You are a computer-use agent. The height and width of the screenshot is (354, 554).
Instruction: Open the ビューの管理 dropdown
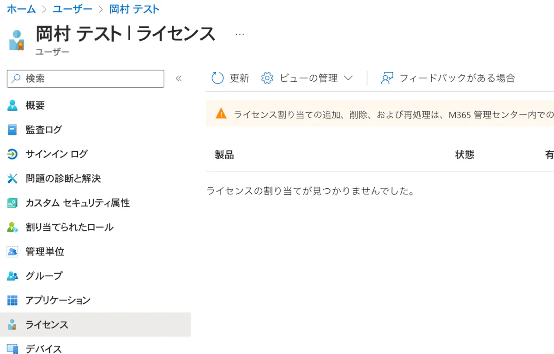tap(307, 78)
